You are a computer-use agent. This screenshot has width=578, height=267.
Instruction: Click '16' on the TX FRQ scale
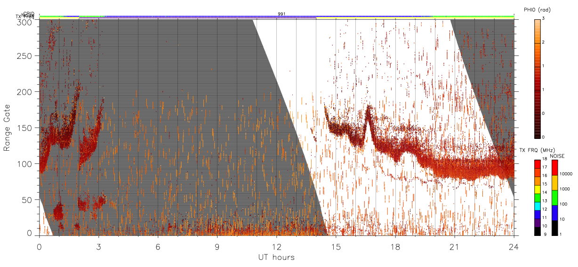click(545, 175)
